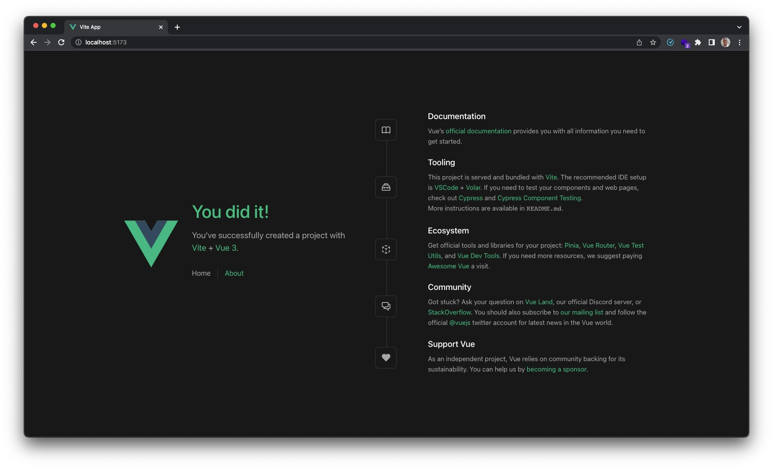Viewport: 773px width, 469px height.
Task: Open the three-dot browser menu
Action: [x=739, y=42]
